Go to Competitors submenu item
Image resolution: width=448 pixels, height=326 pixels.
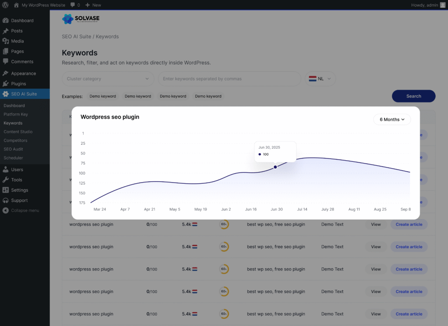coord(15,140)
